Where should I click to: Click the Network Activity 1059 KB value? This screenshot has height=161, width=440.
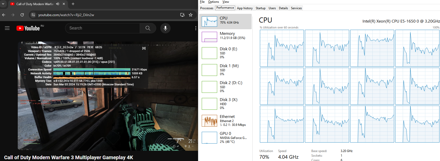(137, 73)
